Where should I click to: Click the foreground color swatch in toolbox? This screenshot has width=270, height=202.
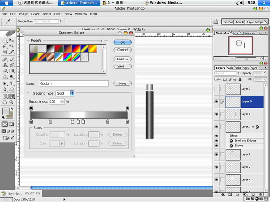6,111
